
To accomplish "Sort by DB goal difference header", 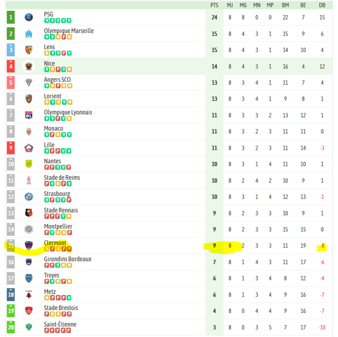I will [322, 5].
